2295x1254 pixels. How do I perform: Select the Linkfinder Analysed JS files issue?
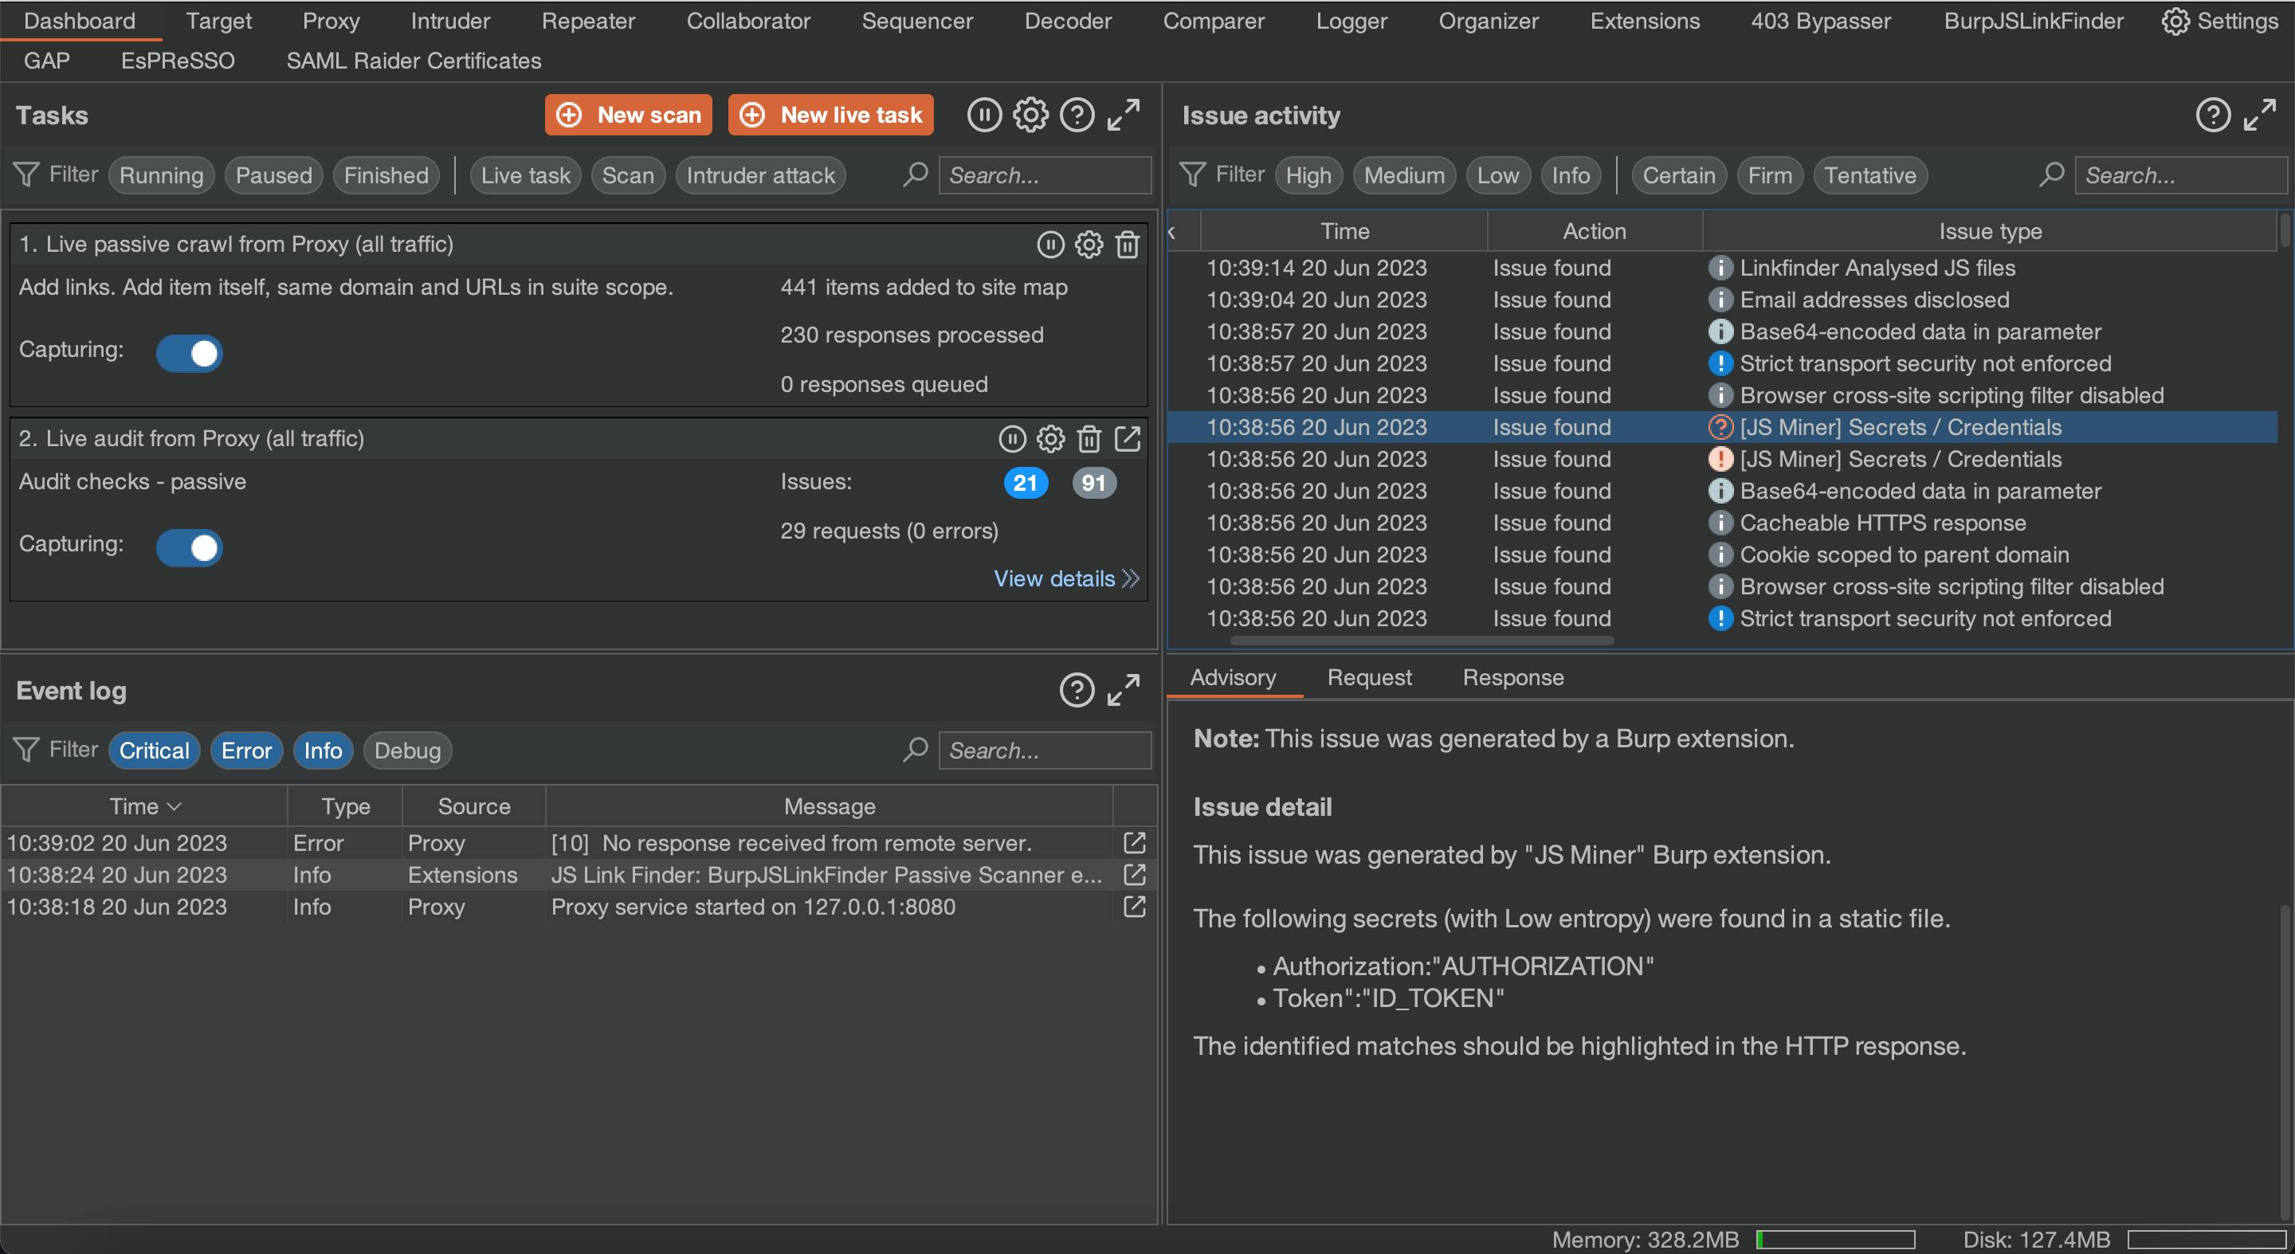tap(1721, 268)
